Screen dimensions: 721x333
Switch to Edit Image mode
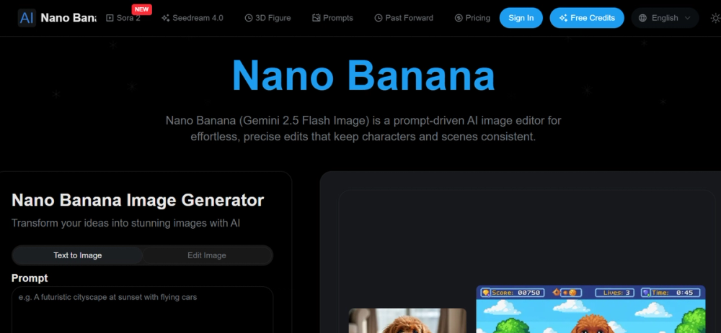point(207,255)
